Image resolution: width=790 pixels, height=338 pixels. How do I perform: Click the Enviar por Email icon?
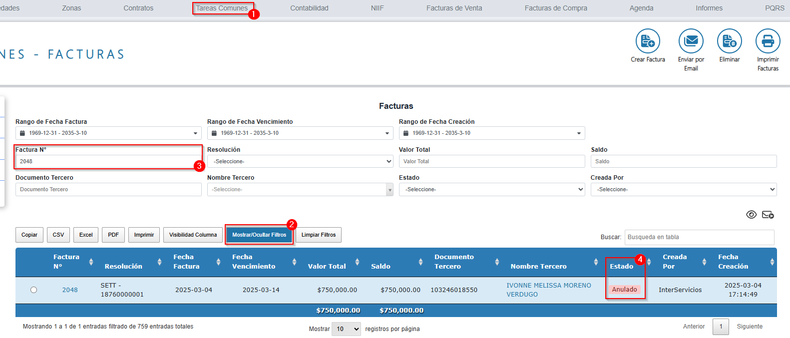click(x=691, y=41)
